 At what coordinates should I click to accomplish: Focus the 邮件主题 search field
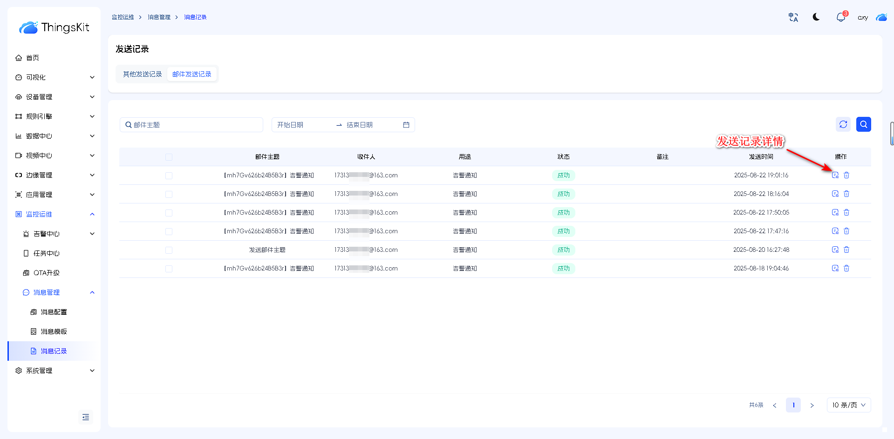196,125
